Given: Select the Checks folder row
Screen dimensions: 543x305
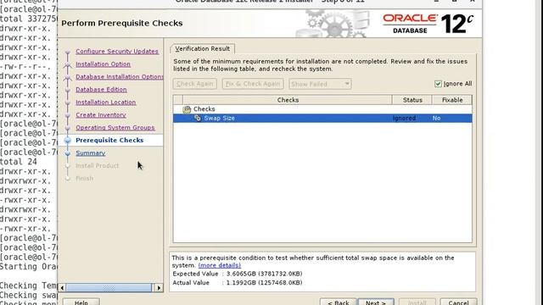Looking at the screenshot, I should [322, 109].
